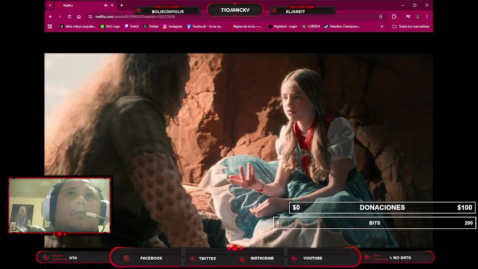The image size is (478, 269).
Task: Click the 200 bits goal value
Action: (469, 223)
